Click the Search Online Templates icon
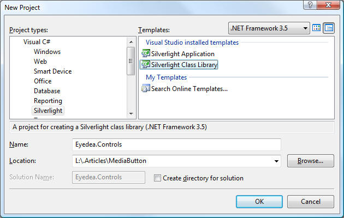 (146, 88)
